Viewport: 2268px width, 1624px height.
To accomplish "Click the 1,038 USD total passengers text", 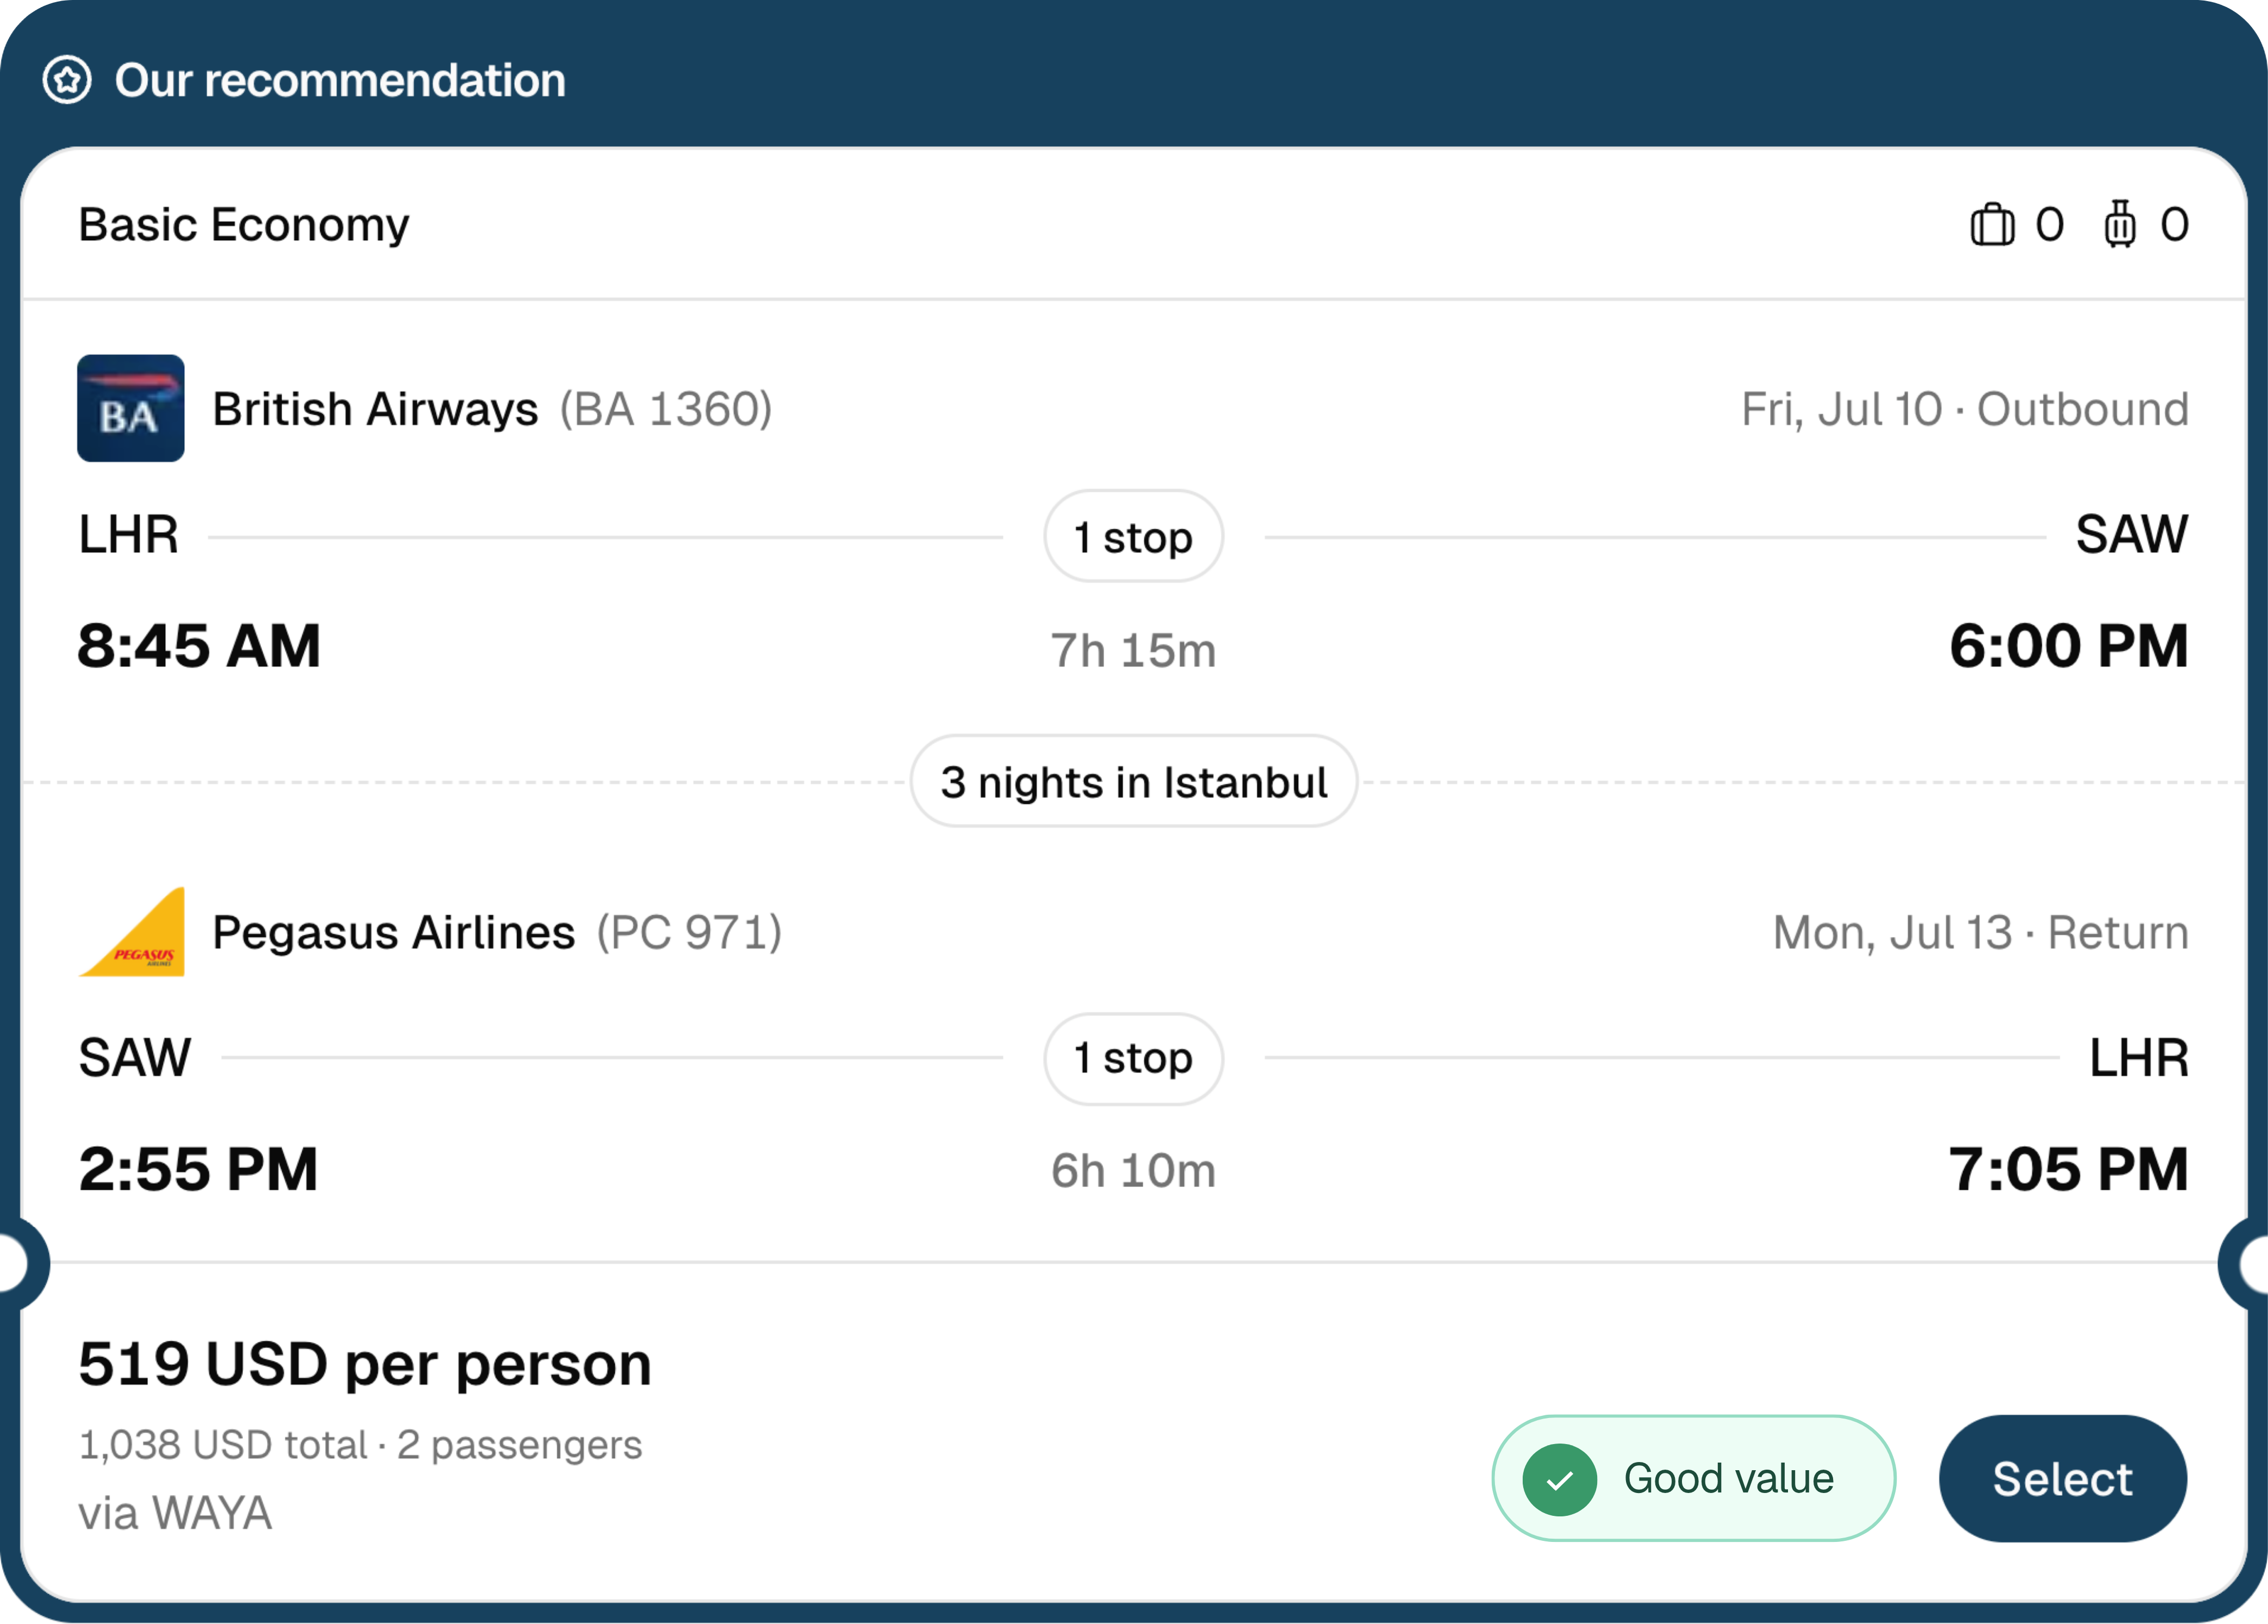I will (x=360, y=1445).
